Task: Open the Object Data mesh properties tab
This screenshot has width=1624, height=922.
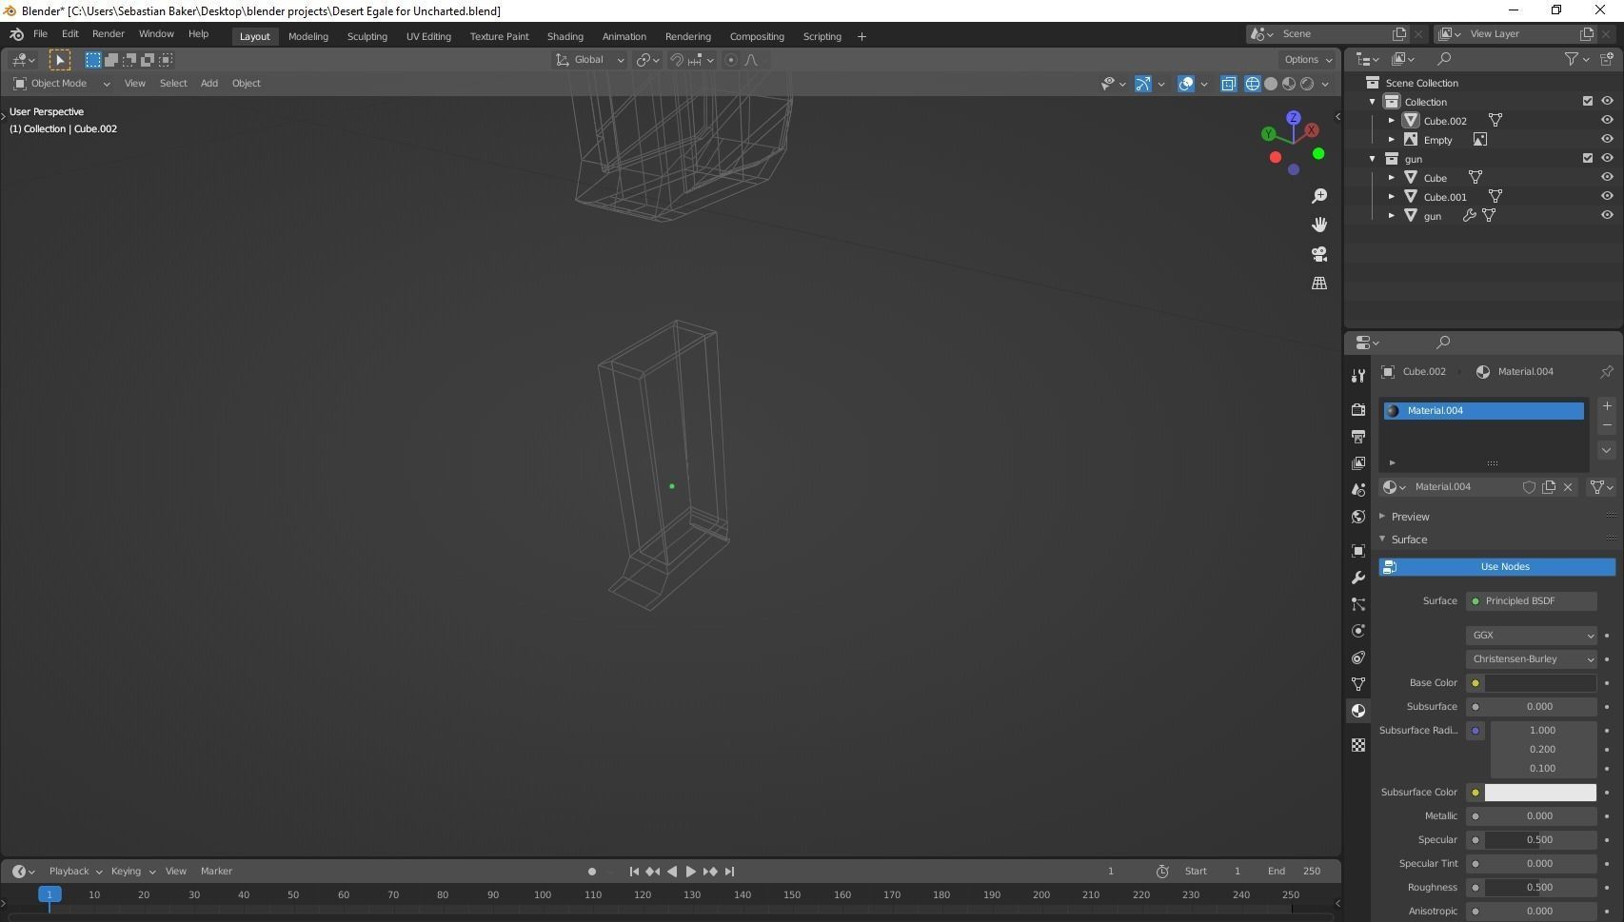Action: point(1358,684)
